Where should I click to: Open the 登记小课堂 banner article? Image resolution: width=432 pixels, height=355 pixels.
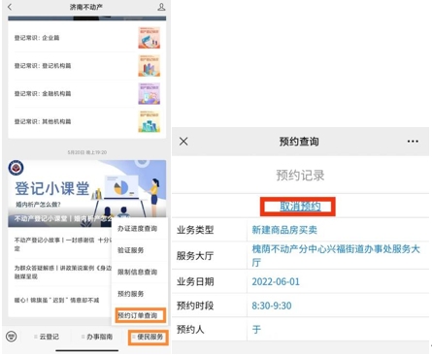click(x=87, y=193)
